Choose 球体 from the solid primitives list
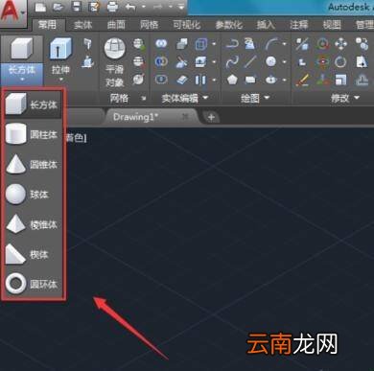 click(33, 194)
